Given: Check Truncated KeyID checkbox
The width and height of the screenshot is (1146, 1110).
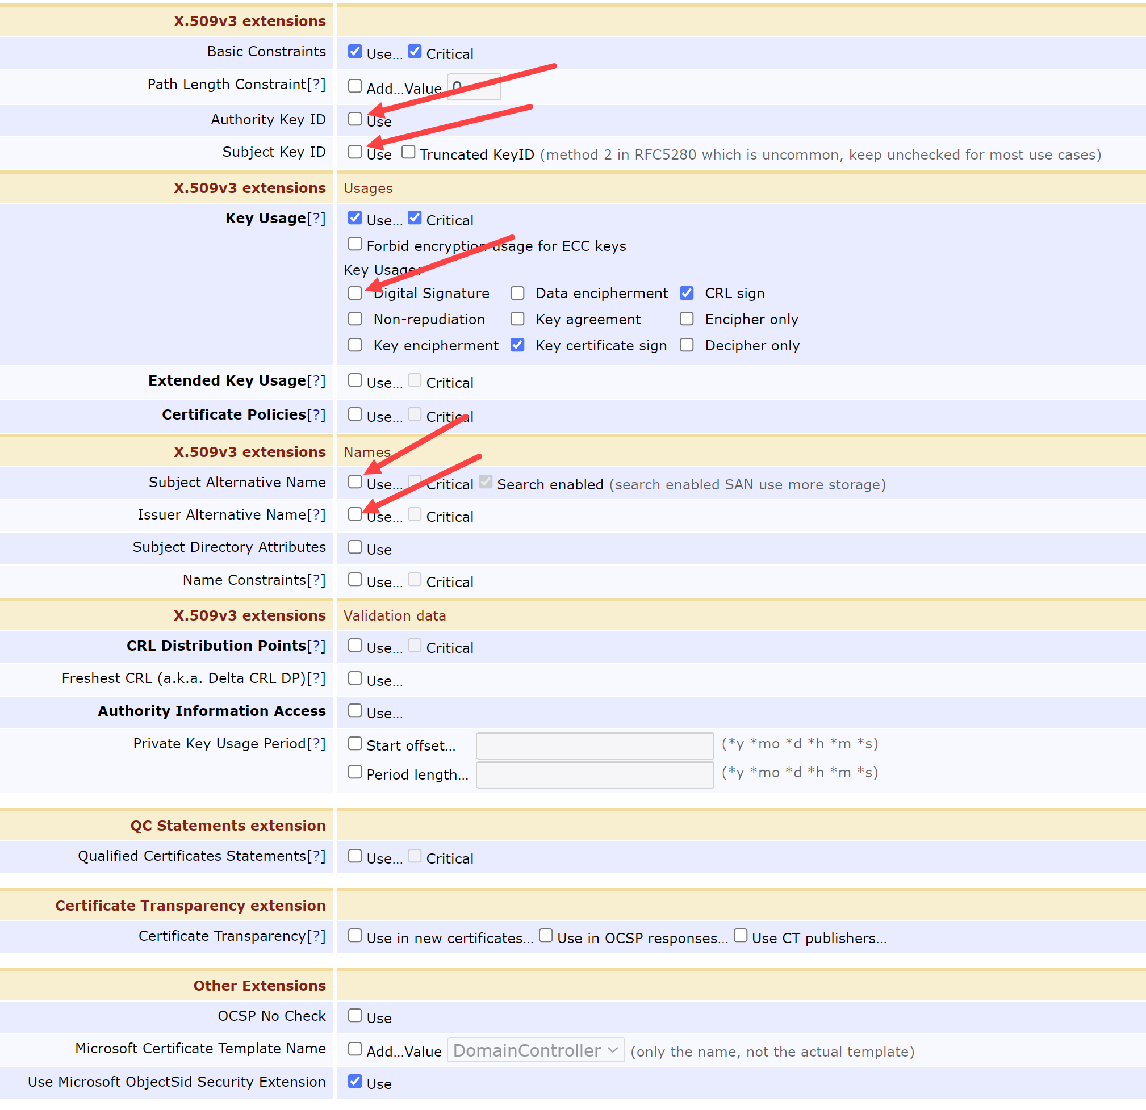Looking at the screenshot, I should coord(408,152).
